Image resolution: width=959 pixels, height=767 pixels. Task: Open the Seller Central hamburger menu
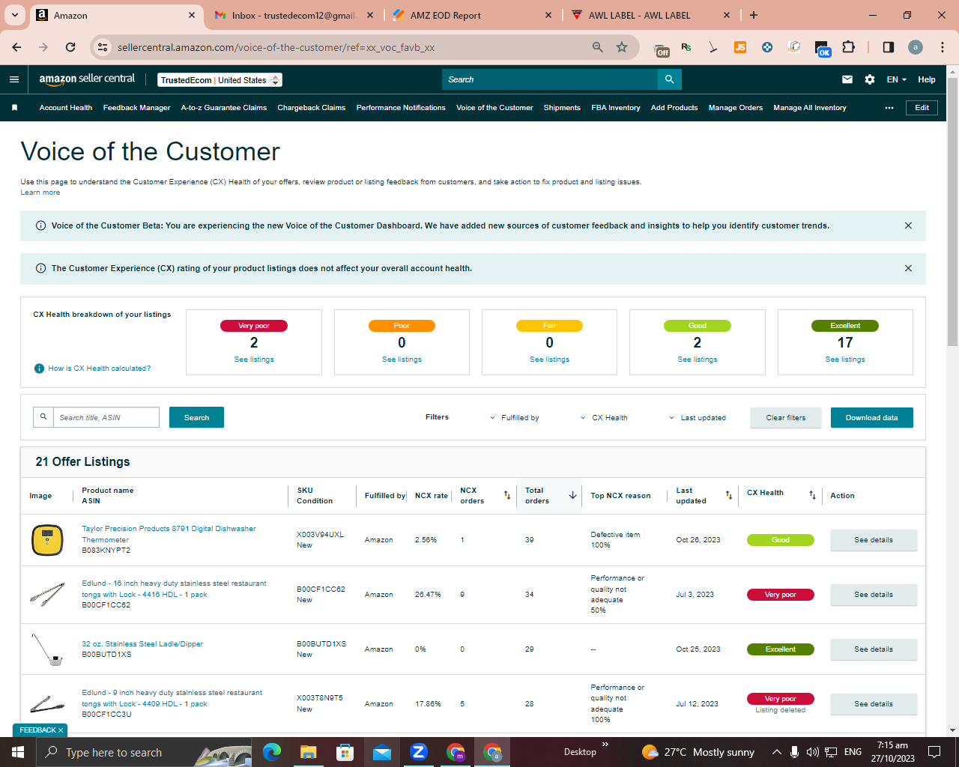click(14, 79)
